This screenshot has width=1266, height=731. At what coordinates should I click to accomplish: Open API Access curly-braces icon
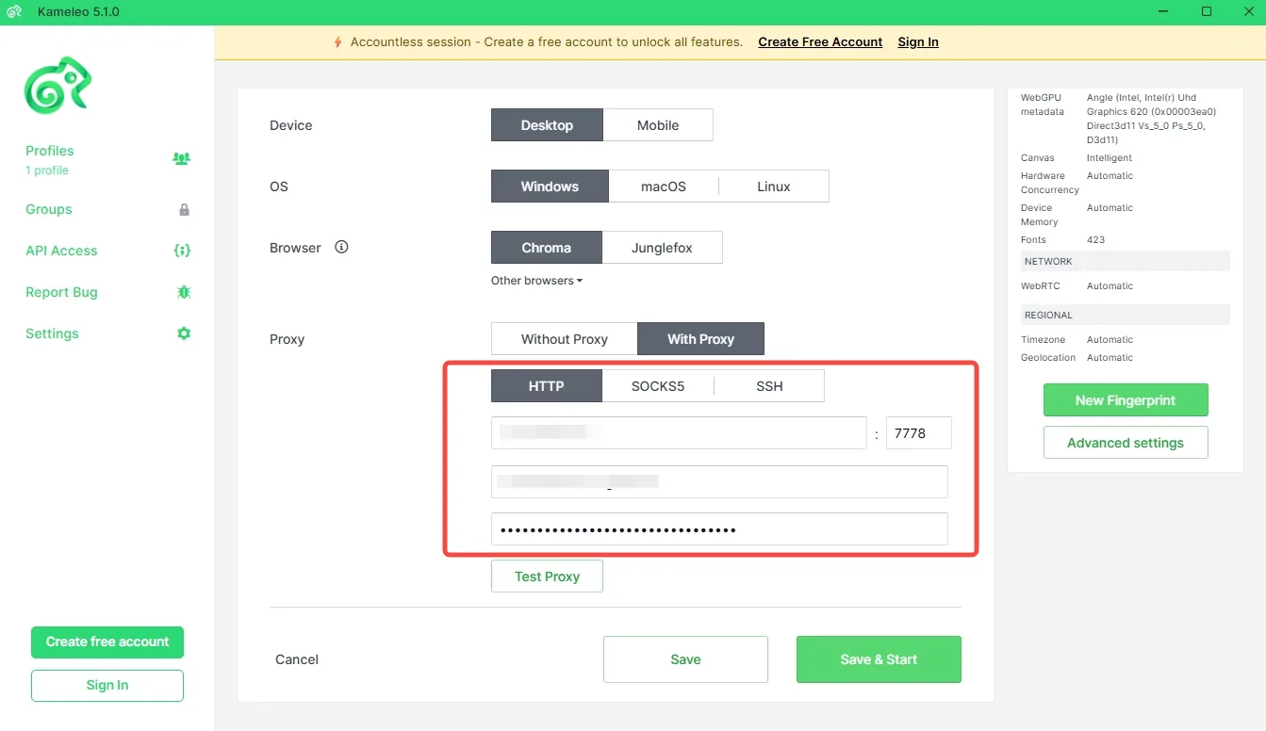[183, 251]
